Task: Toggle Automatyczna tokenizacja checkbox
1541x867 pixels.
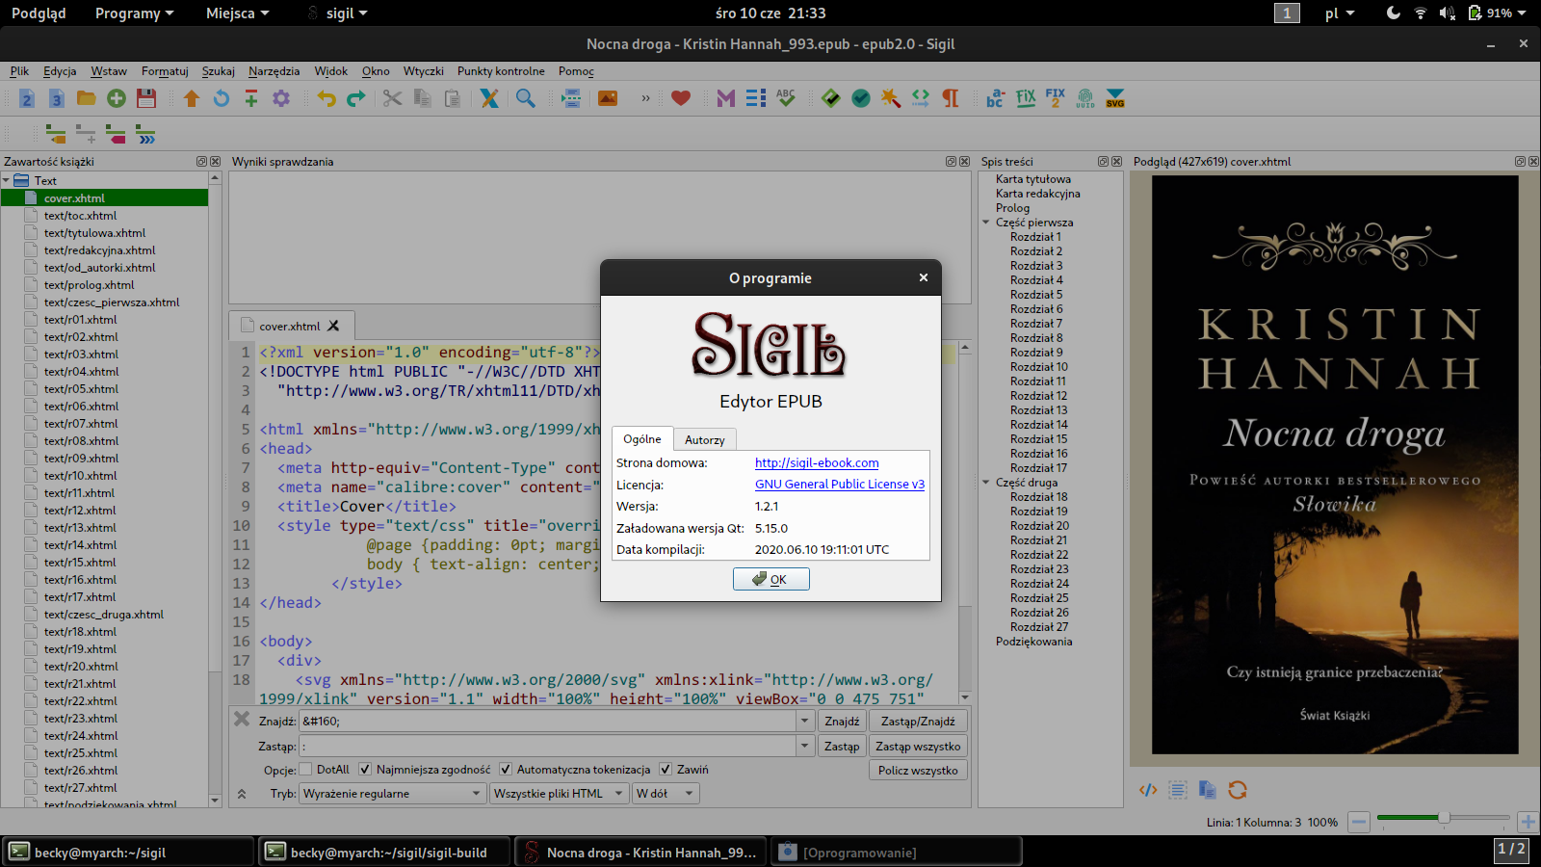Action: tap(506, 770)
